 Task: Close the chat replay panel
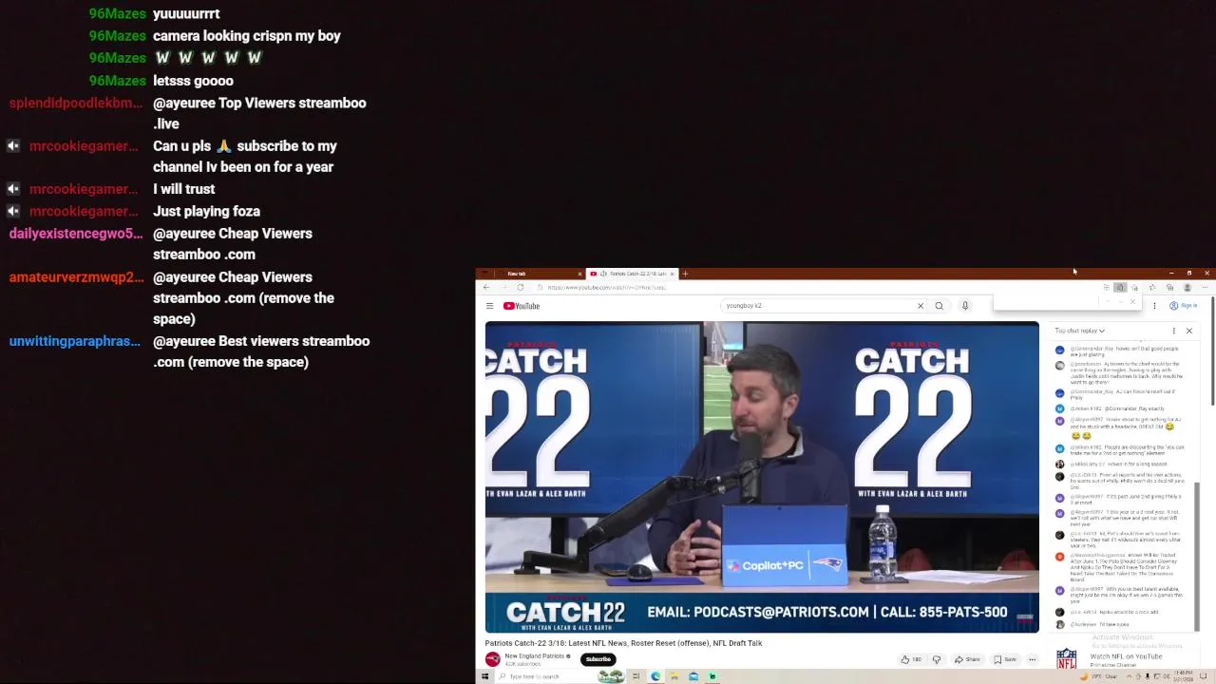(x=1188, y=331)
